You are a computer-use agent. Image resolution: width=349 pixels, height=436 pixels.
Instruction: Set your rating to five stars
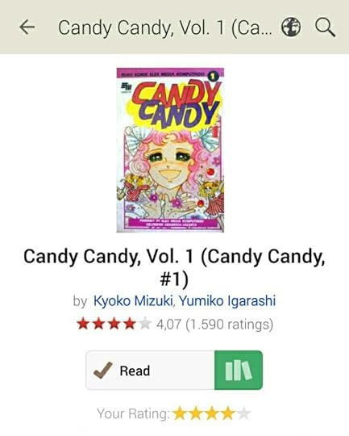[243, 413]
